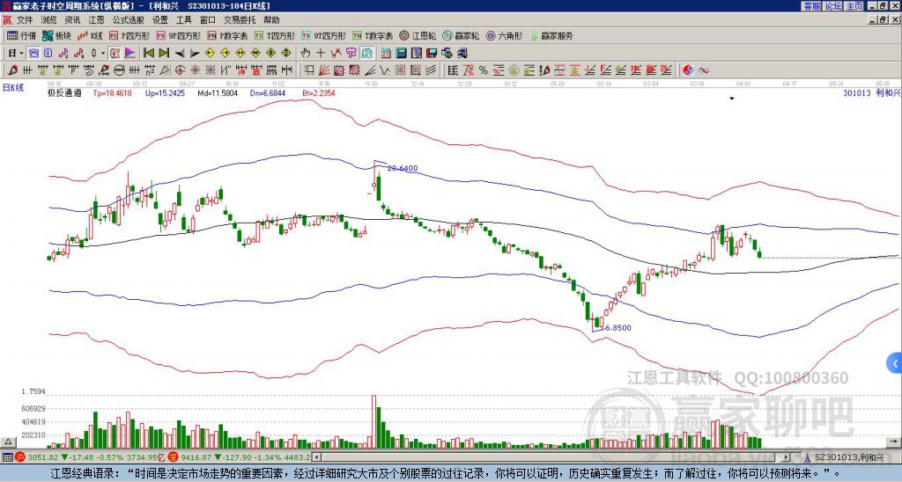902x482 pixels.
Task: Expand the candlestick style dropdown arrow
Action: tap(104, 54)
